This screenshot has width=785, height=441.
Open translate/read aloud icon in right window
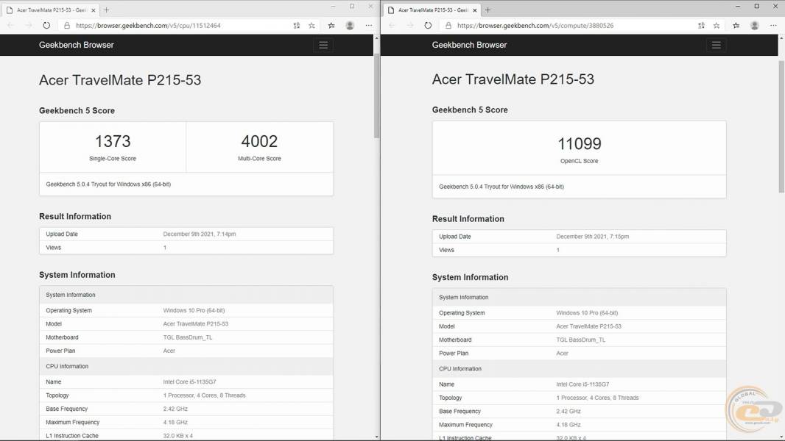701,26
